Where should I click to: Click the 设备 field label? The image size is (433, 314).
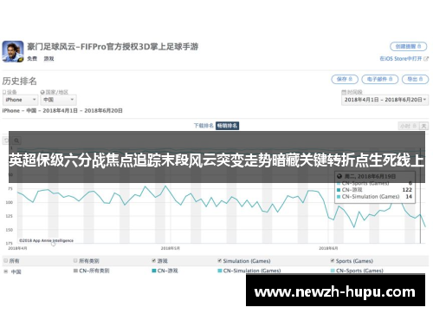(x=10, y=92)
